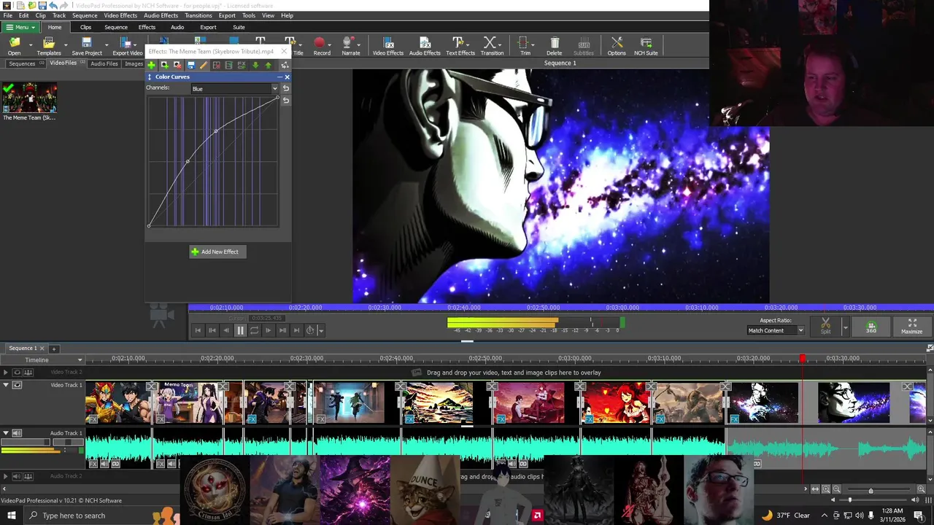Click the timeline zoom-to-fit arrows icon

coord(815,489)
